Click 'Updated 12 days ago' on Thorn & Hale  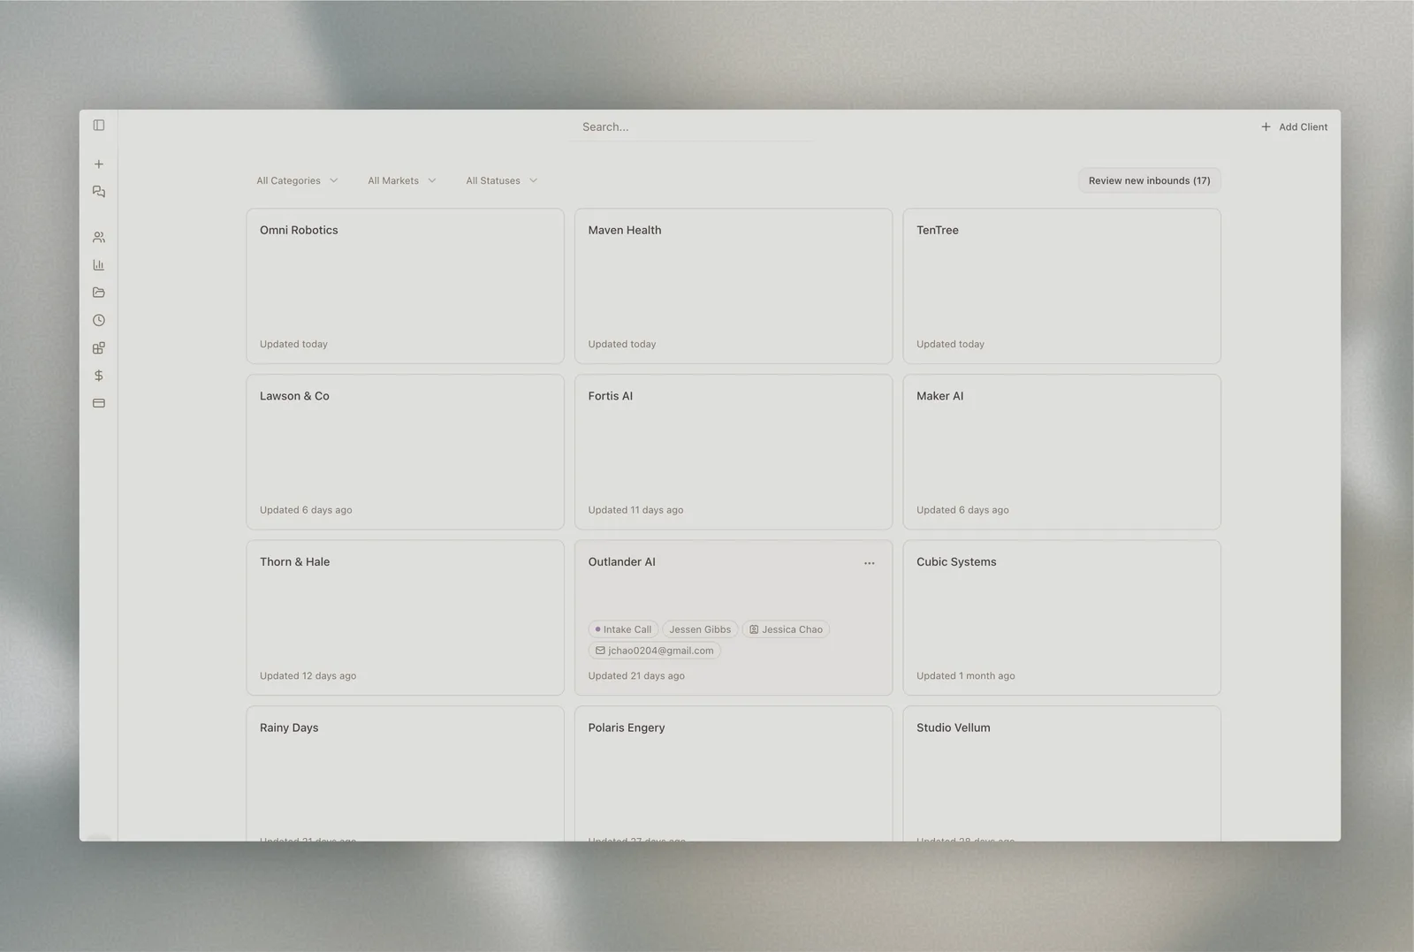(308, 676)
